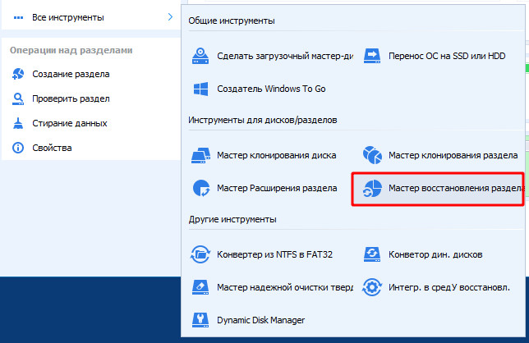Screen dimensions: 529x343
Task: Click the Windows To Go Creator icon
Action: click(200, 88)
